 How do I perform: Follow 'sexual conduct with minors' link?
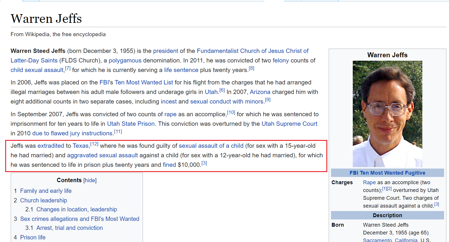227,101
